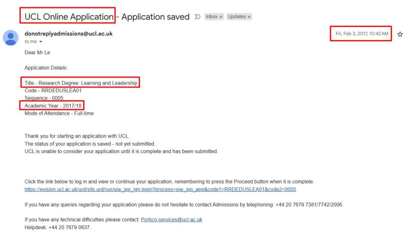Click the "UCL Online Application" subject text
Viewport: 409px width, 236px height.
click(69, 17)
